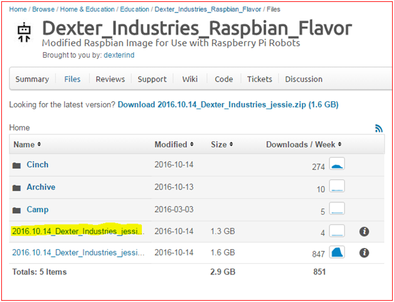View Archive downloads chart (10)
The width and height of the screenshot is (394, 302).
click(337, 186)
